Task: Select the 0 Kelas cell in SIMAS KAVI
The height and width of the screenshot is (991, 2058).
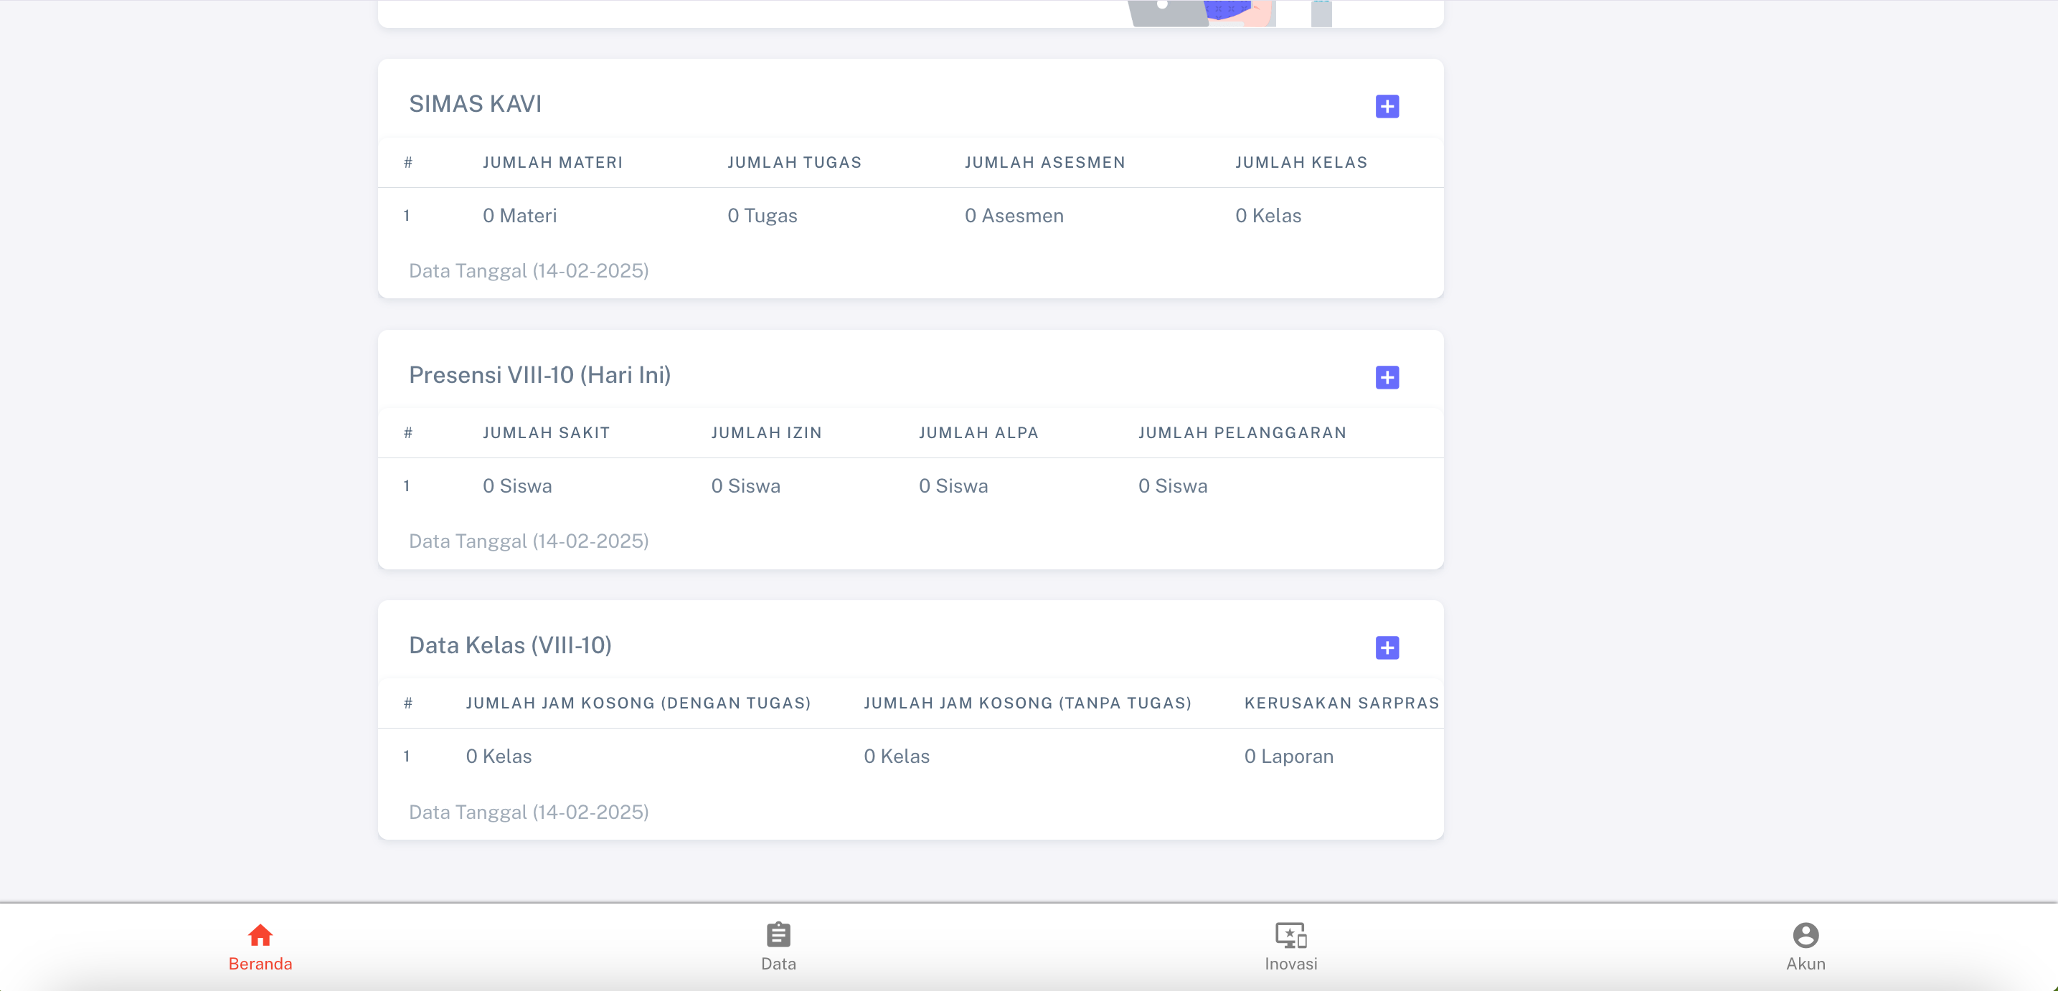Action: coord(1268,216)
